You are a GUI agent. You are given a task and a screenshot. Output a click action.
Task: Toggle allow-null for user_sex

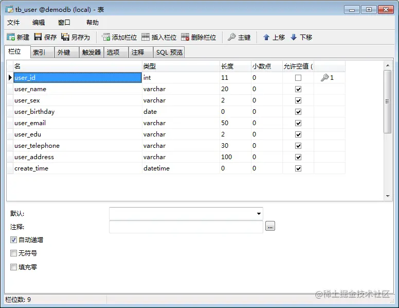click(x=298, y=100)
